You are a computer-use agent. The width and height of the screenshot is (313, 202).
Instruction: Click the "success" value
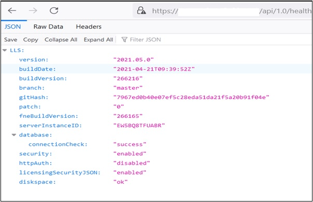click(x=130, y=144)
